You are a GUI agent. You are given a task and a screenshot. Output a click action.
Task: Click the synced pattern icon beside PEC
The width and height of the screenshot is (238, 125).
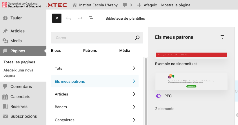click(159, 96)
